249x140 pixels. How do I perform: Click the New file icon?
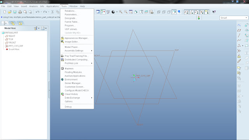pyautogui.click(x=5, y=12)
